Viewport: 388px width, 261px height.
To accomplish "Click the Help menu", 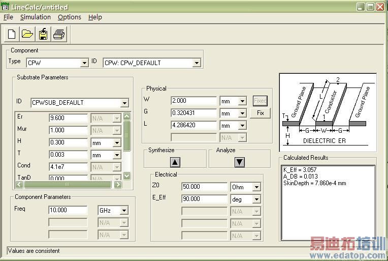I will point(95,17).
